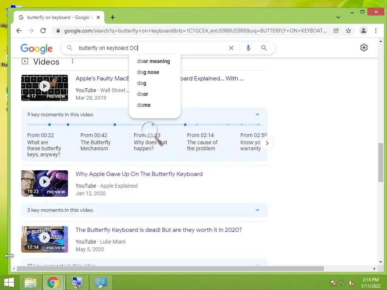Screen dimensions: 387x290
Task: Open Chrome three-dot menu
Action: tap(376, 31)
